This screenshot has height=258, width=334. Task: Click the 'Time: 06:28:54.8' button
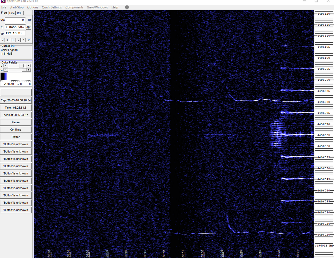click(x=16, y=108)
